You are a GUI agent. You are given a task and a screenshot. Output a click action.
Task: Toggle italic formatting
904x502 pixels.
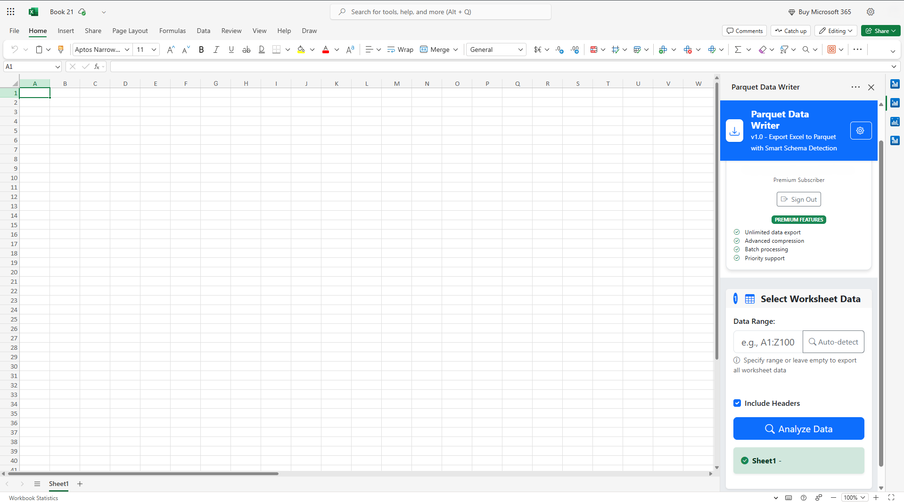pyautogui.click(x=216, y=49)
